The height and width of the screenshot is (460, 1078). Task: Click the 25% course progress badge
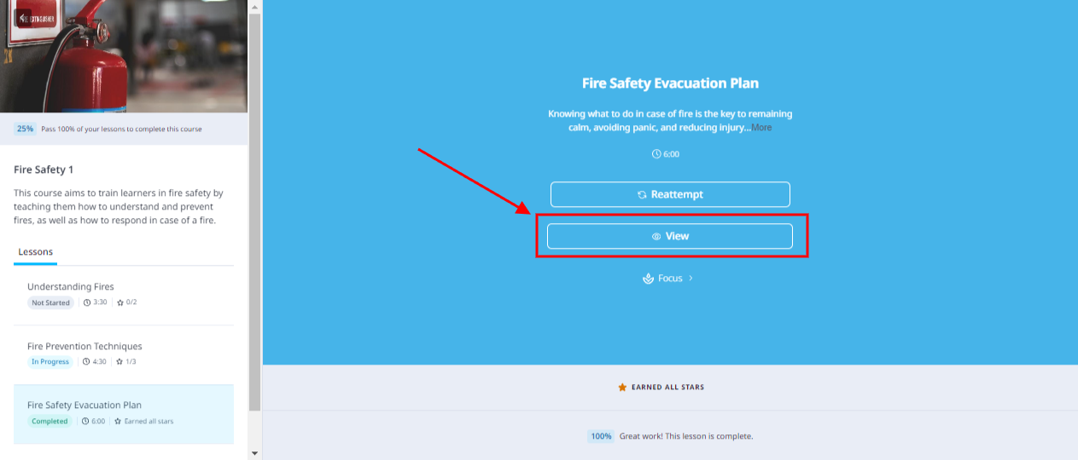click(x=25, y=129)
